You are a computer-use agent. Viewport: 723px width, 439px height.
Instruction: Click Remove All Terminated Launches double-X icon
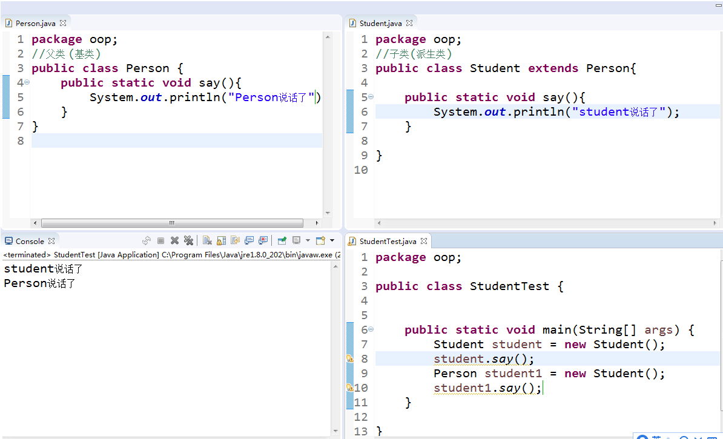(188, 241)
